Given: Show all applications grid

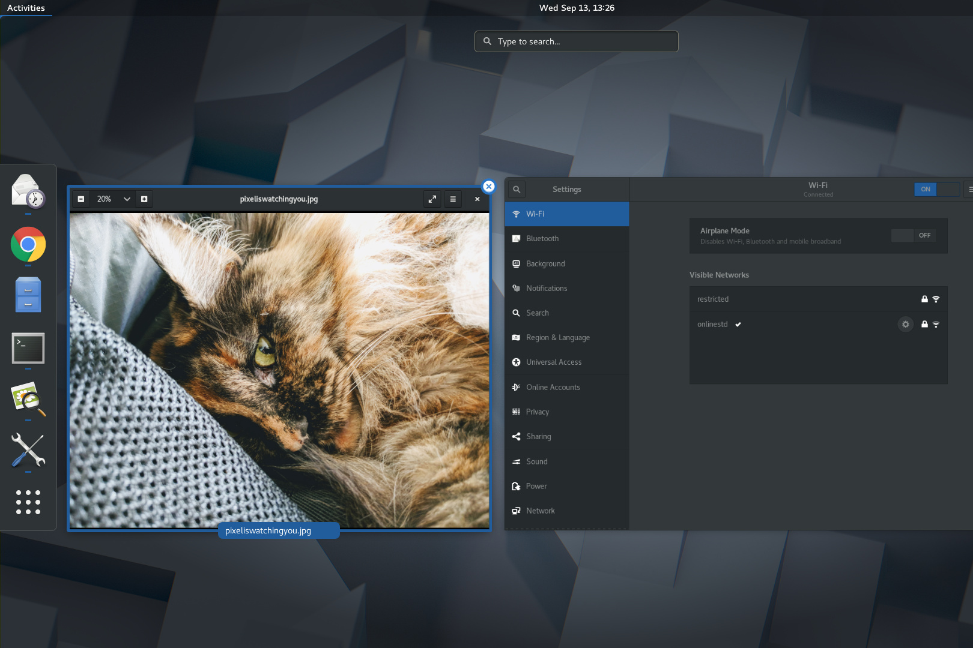Looking at the screenshot, I should pos(28,502).
